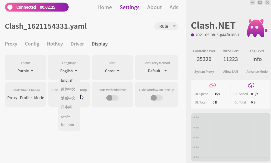This screenshot has height=163, width=271.
Task: Click the purple version status dot
Action: pyautogui.click(x=192, y=35)
